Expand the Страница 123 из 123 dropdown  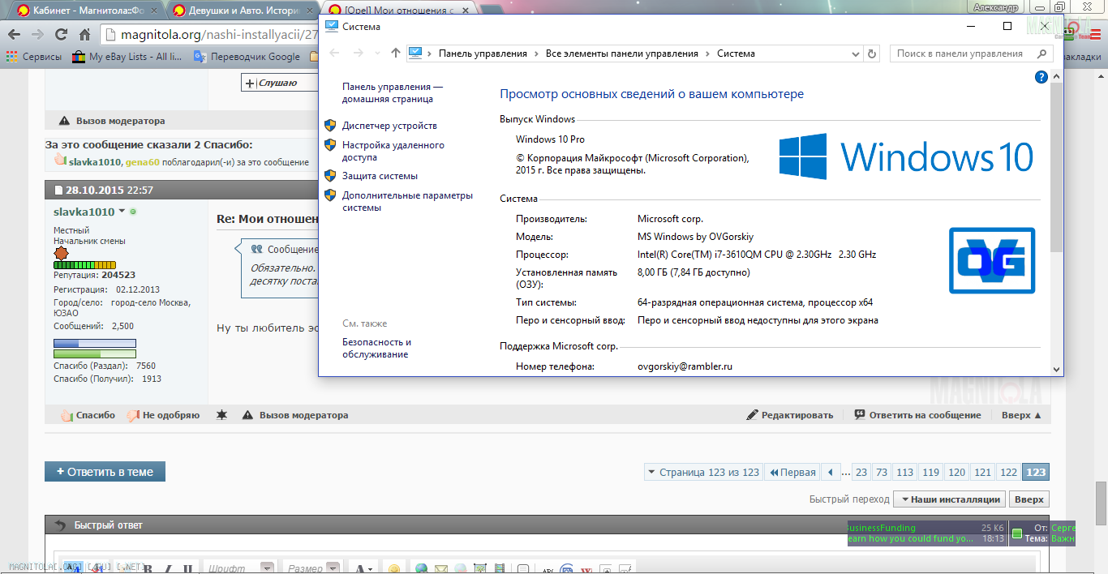point(651,473)
